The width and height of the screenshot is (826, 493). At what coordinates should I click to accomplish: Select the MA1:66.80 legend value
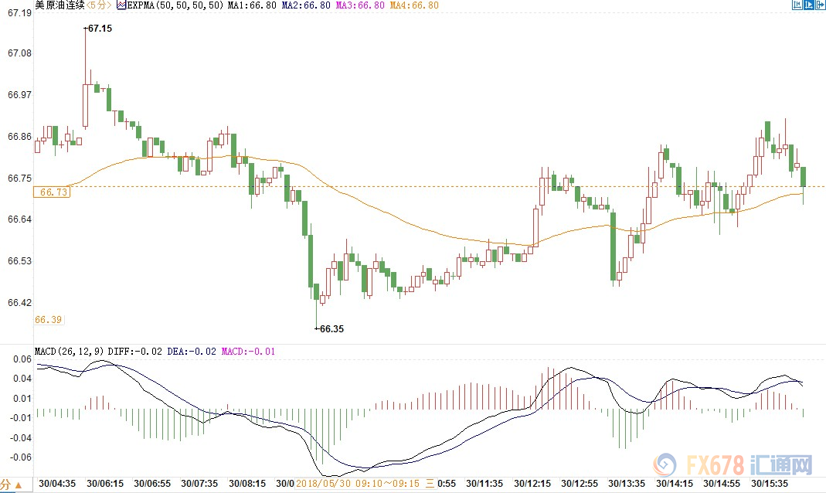[x=252, y=5]
